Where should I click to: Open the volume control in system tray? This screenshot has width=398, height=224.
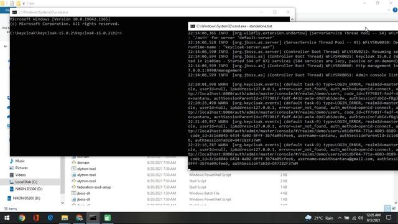361,218
